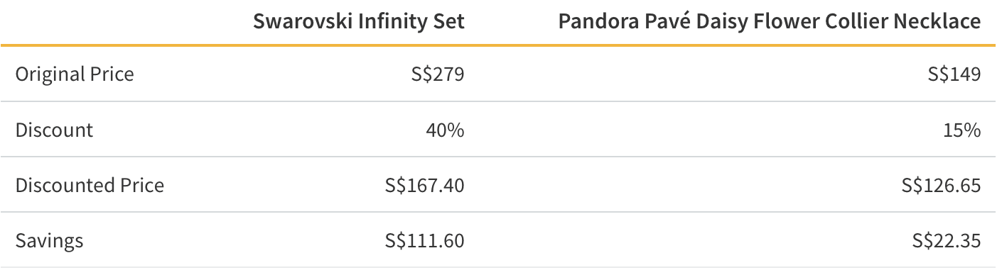Click the 40% discount cell
This screenshot has width=1002, height=275.
click(445, 130)
